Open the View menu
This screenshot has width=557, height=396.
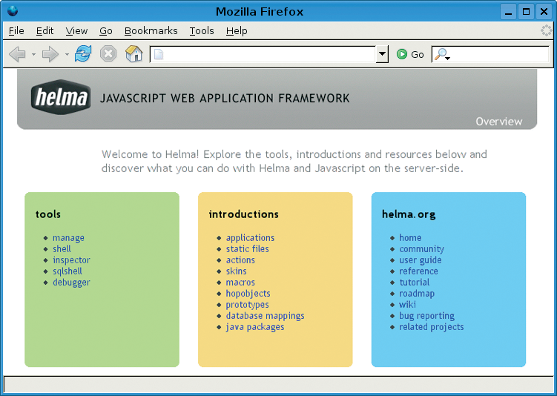[x=76, y=31]
